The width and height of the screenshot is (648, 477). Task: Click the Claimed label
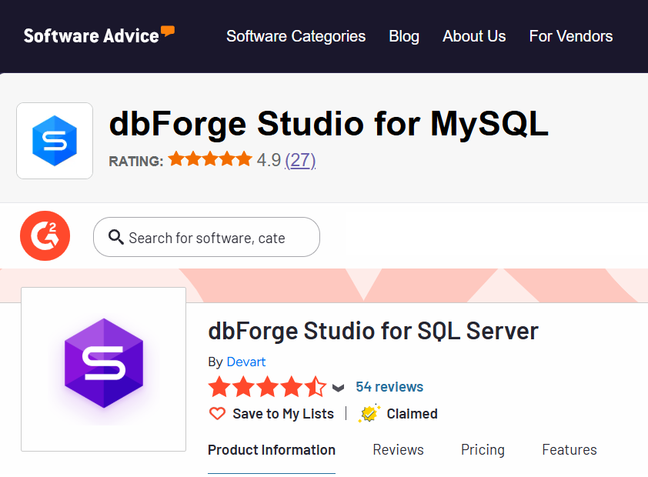point(412,413)
